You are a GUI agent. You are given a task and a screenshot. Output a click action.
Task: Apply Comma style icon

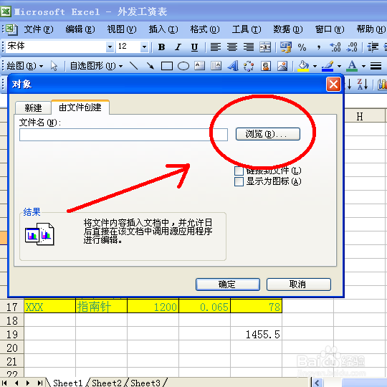pos(319,47)
